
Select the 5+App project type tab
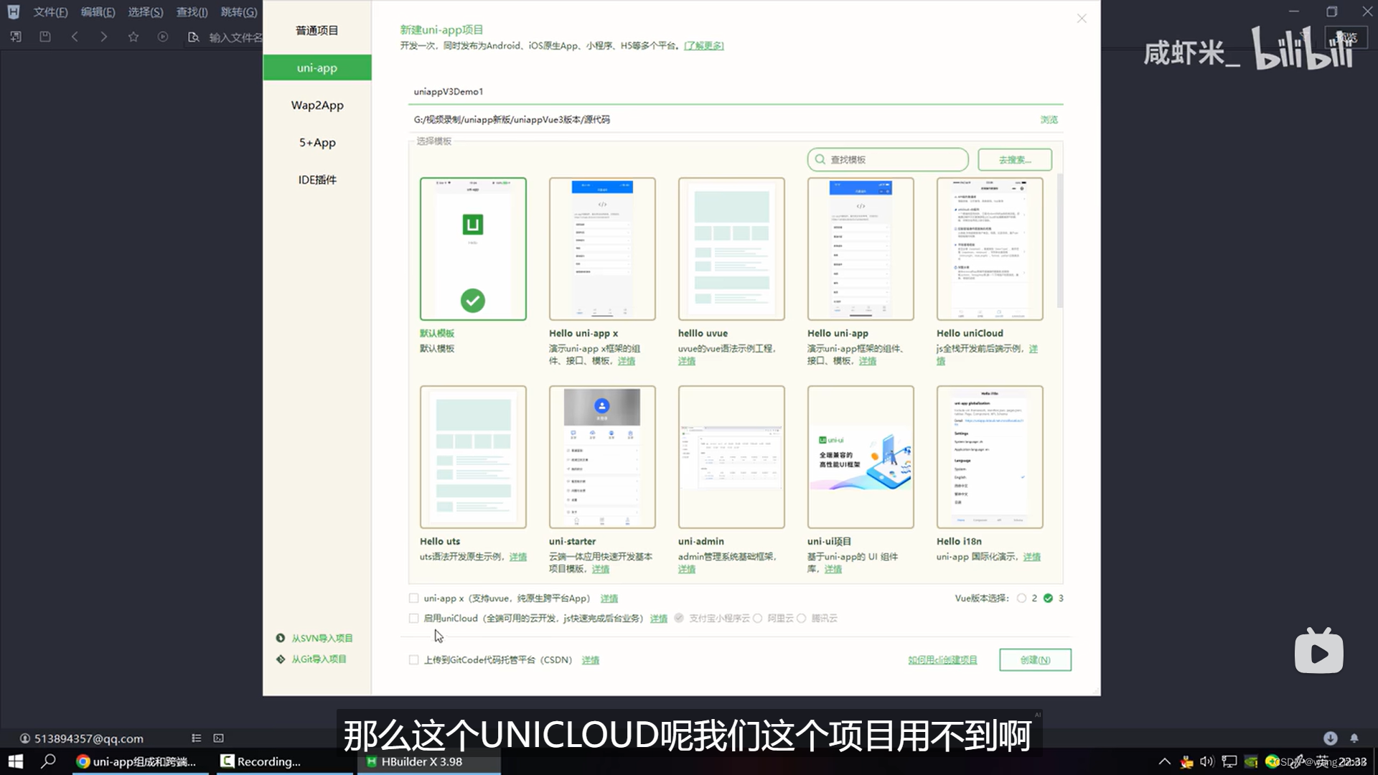pos(317,142)
